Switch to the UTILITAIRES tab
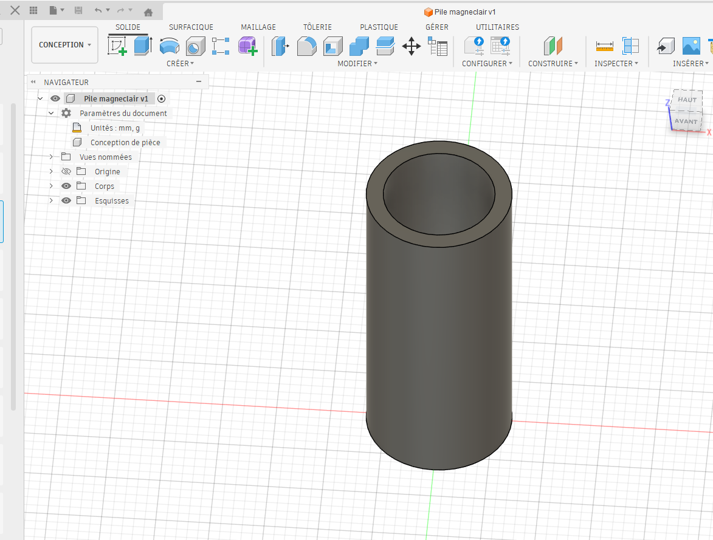 pyautogui.click(x=497, y=27)
